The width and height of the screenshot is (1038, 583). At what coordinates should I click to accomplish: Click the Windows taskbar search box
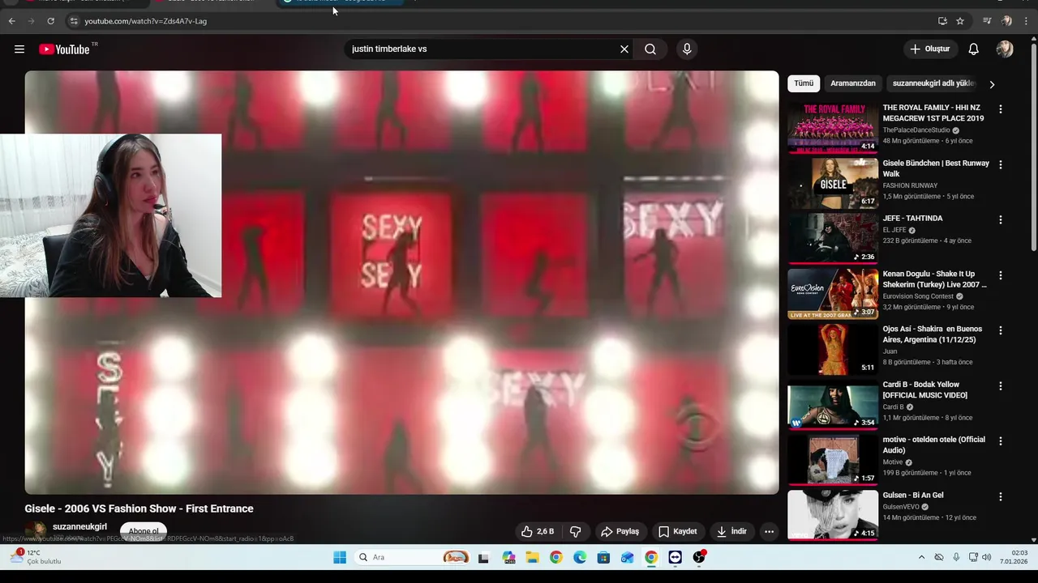click(412, 557)
